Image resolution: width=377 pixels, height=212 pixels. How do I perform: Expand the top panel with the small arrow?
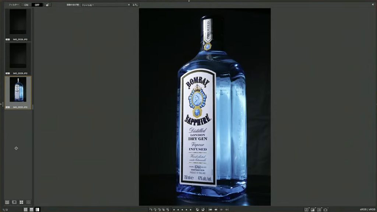[x=188, y=1]
